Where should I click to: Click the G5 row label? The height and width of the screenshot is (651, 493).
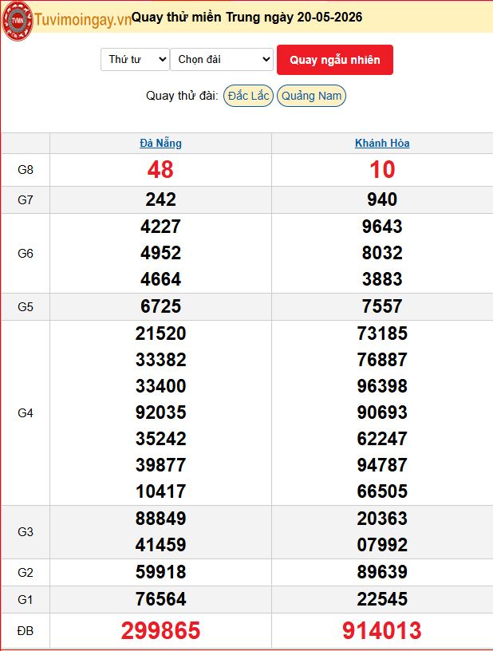coord(26,307)
